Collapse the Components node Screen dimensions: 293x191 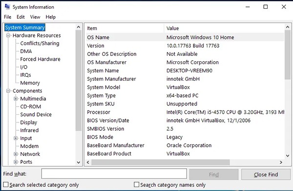[8, 91]
